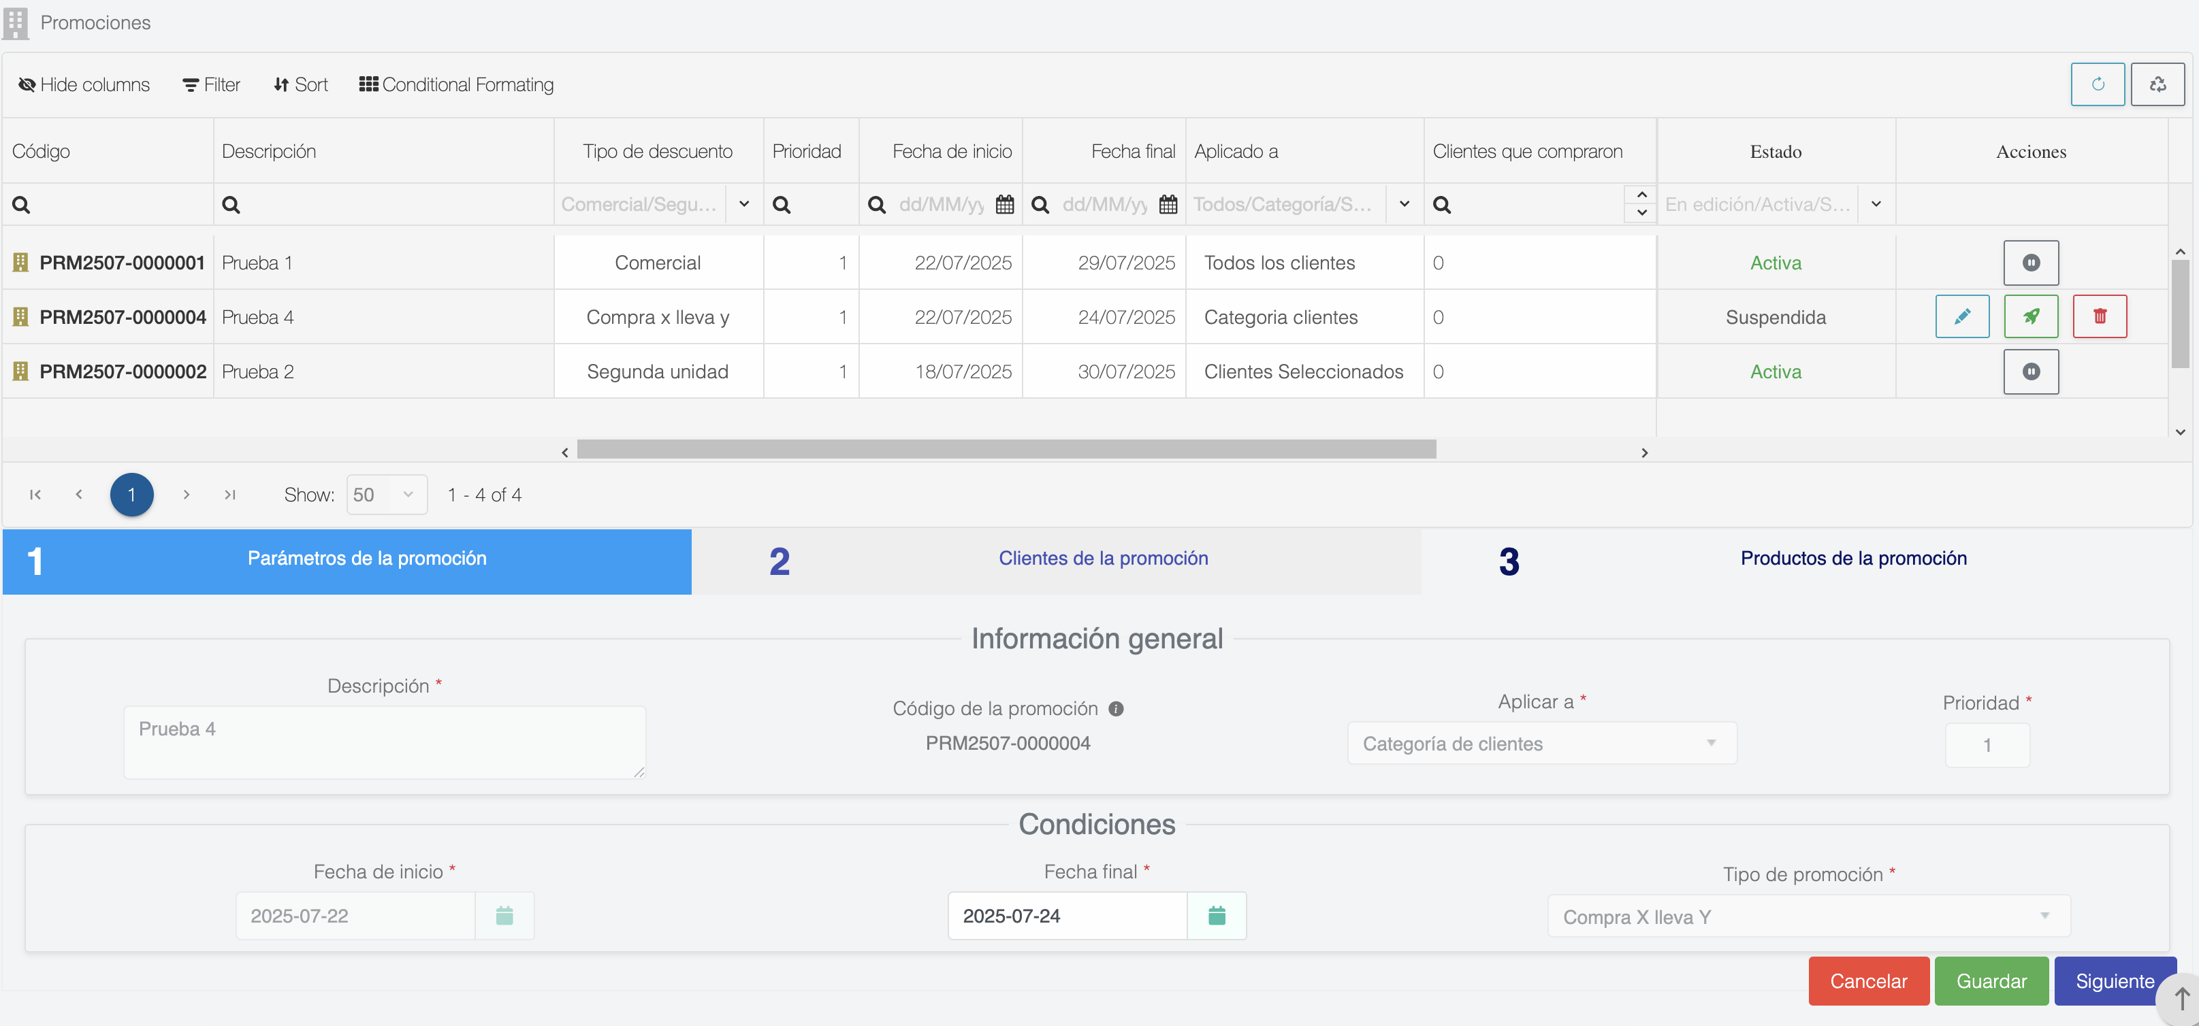Click building icon of PRM2507-0000004 row
This screenshot has width=2199, height=1026.
pyautogui.click(x=20, y=317)
